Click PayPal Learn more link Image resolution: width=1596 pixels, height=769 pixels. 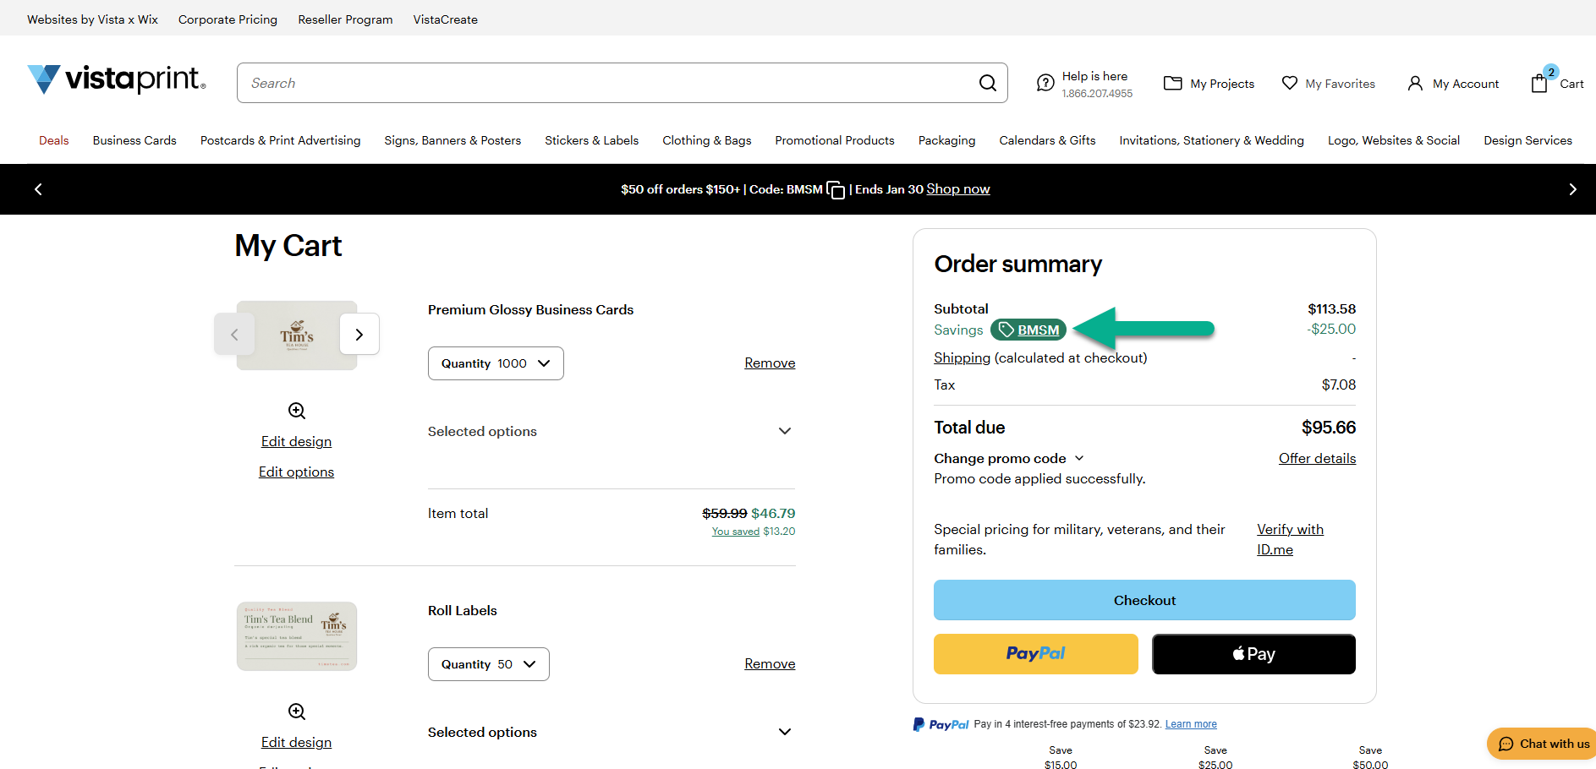1191,724
